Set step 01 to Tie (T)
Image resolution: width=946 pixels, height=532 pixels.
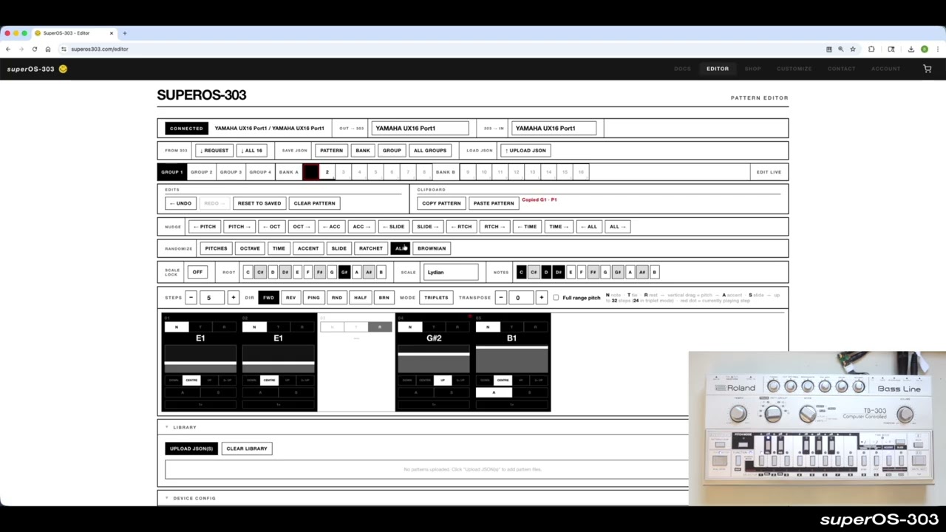(200, 327)
